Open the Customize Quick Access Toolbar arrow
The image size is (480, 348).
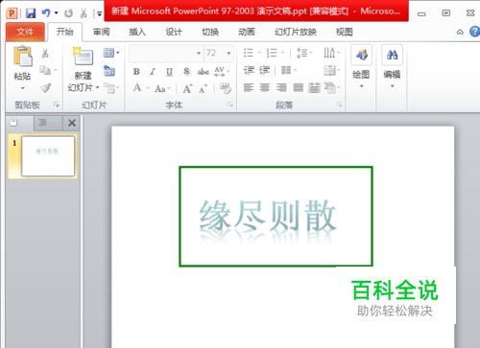click(100, 13)
